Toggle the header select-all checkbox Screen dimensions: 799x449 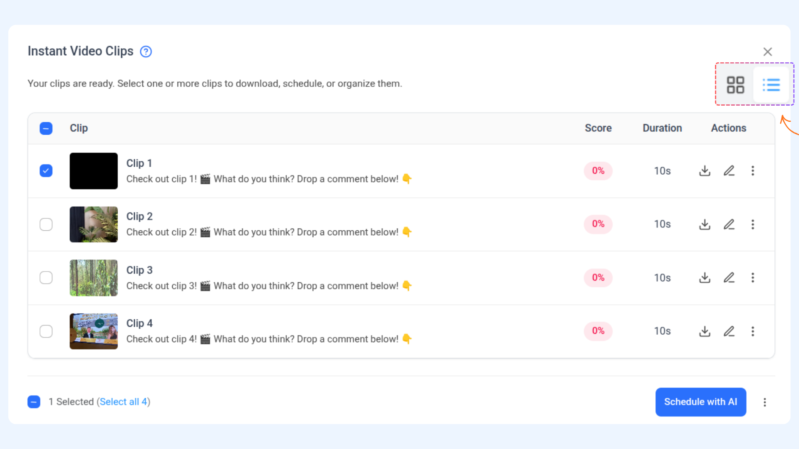[x=46, y=128]
